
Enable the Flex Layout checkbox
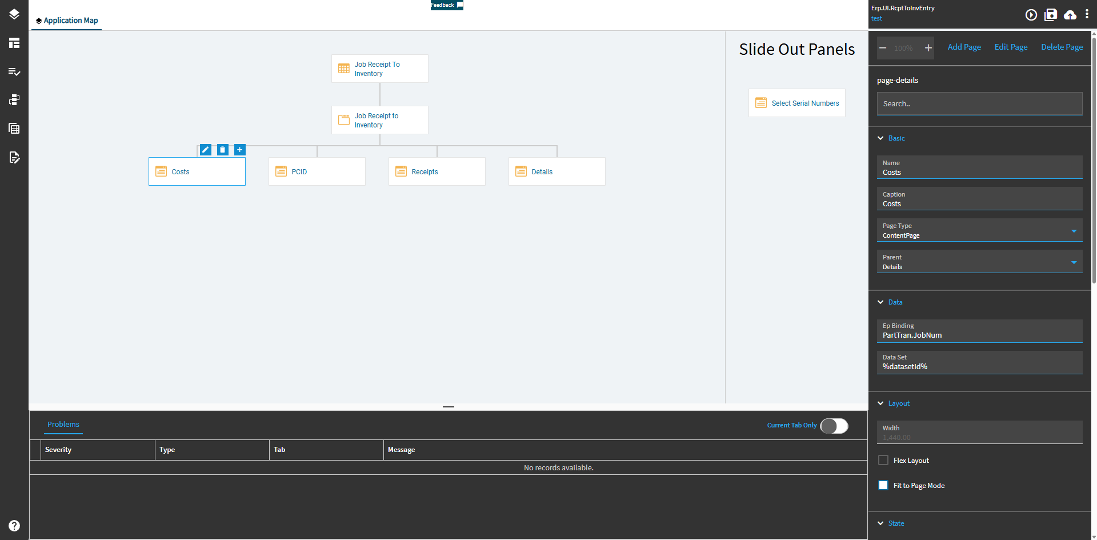(883, 459)
